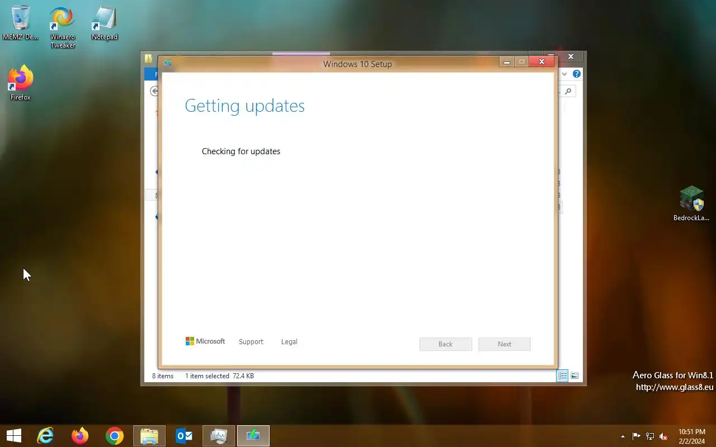This screenshot has width=716, height=447.
Task: Expand the File Explorer ribbon chevron
Action: pos(564,74)
